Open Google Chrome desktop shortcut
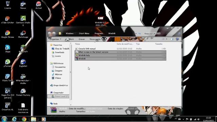The width and height of the screenshot is (217, 122). (x=7, y=34)
